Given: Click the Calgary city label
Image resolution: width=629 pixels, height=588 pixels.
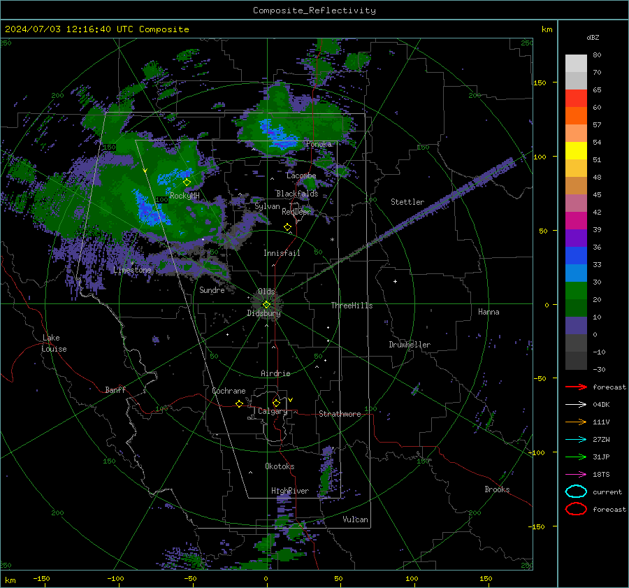Looking at the screenshot, I should [273, 411].
